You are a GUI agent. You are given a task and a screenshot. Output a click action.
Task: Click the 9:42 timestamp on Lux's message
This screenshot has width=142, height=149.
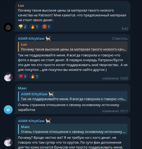[x=125, y=29]
